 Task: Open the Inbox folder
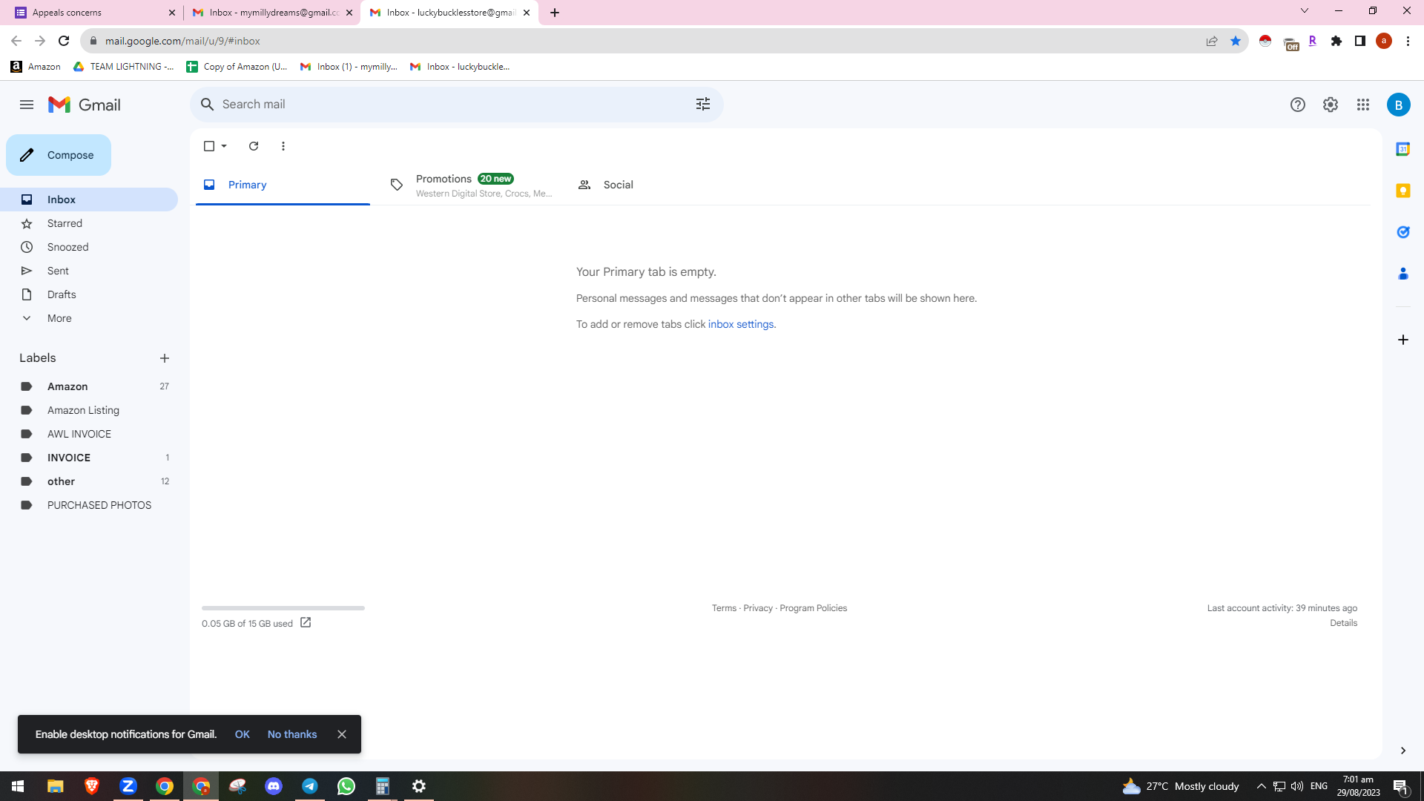tap(89, 200)
